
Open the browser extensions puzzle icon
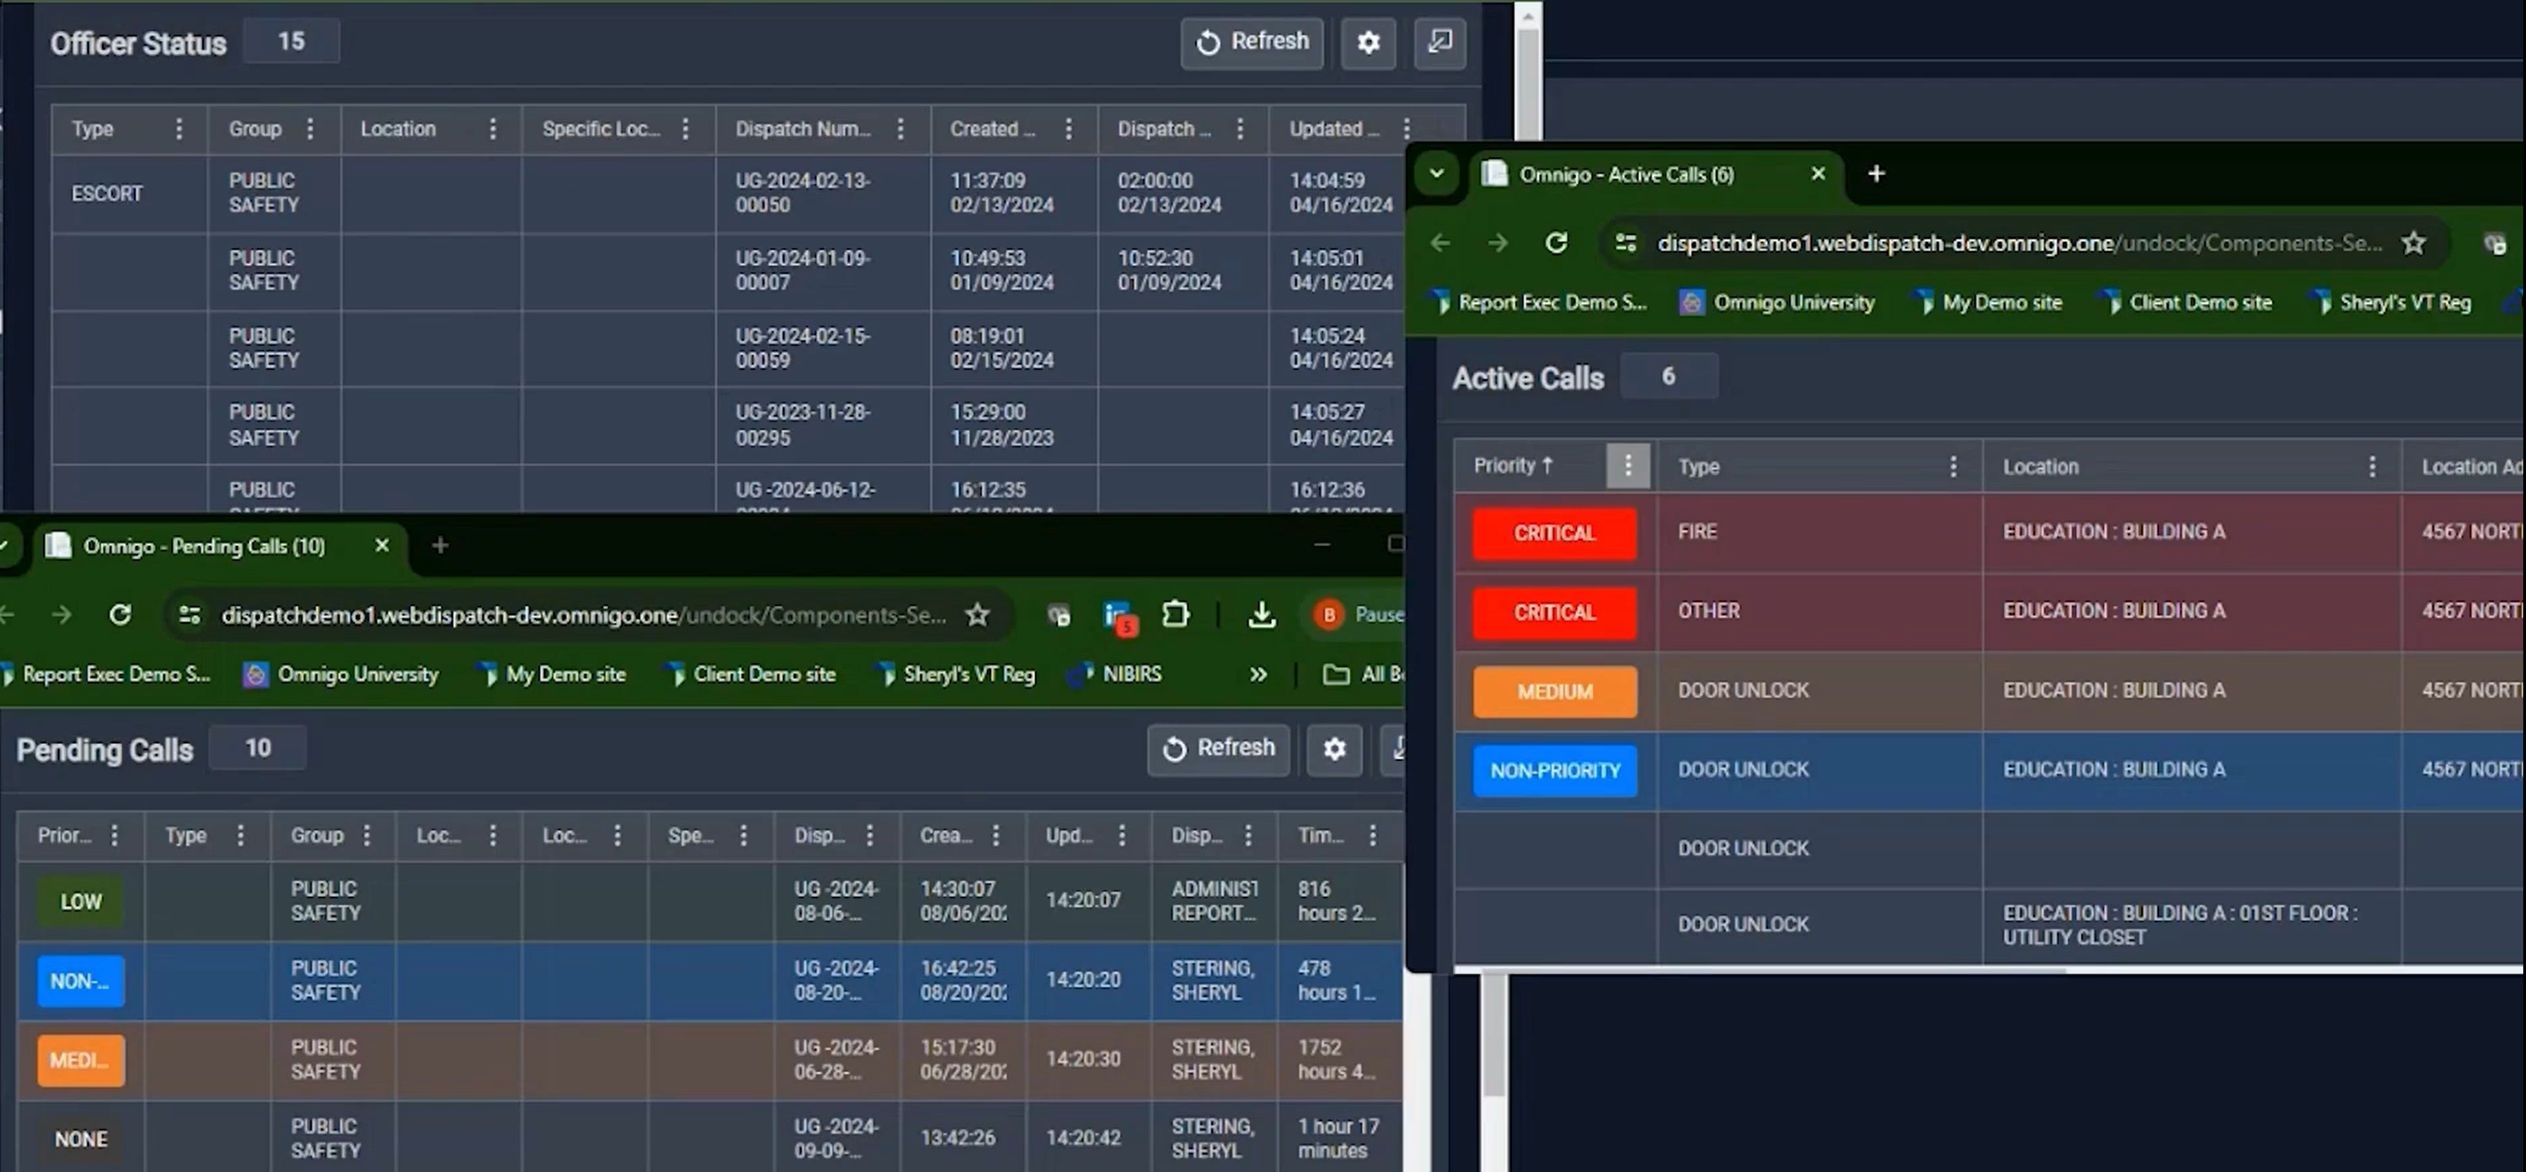[x=1175, y=616]
